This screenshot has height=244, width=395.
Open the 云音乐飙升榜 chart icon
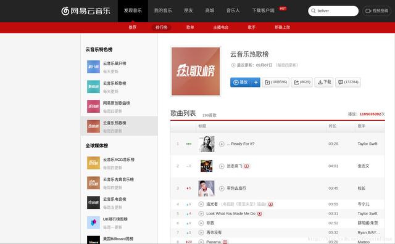coord(93,67)
